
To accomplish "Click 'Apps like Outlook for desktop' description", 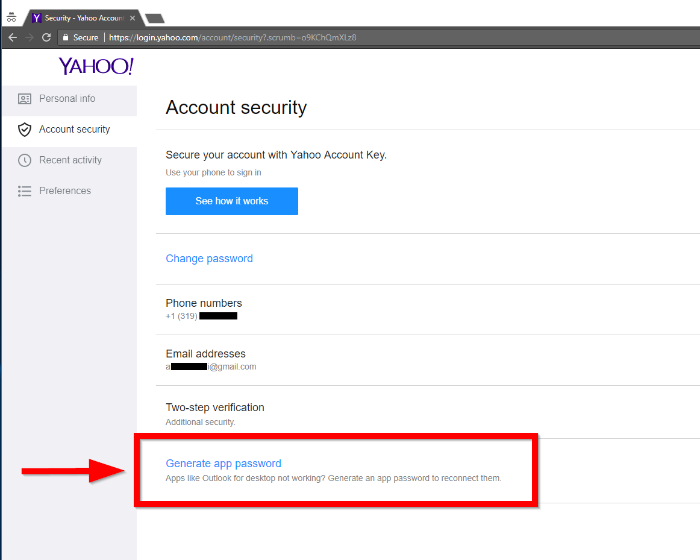I will point(334,478).
